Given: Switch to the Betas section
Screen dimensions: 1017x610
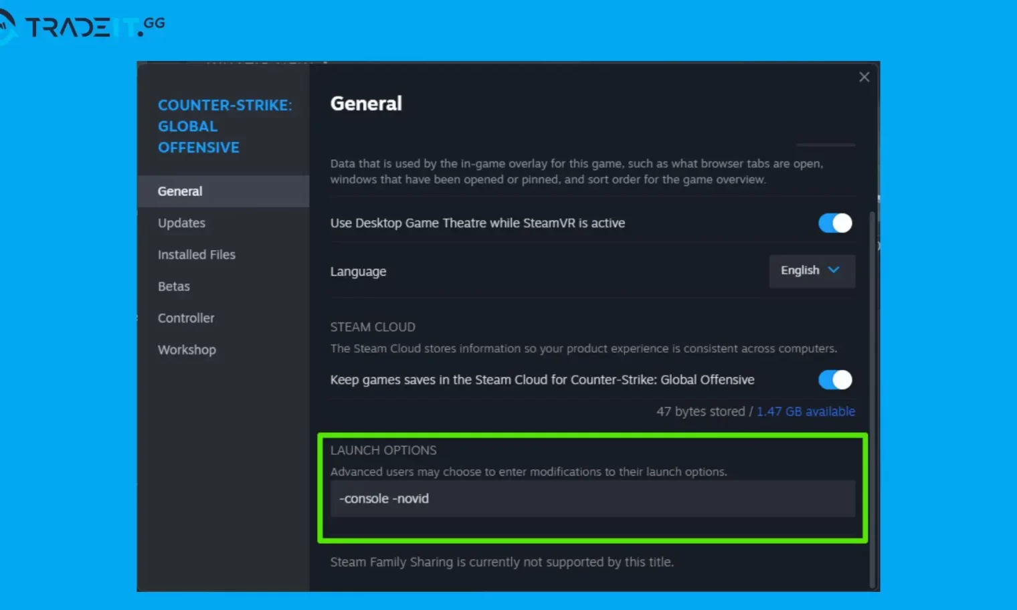Looking at the screenshot, I should [174, 286].
